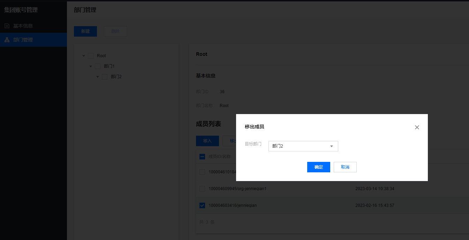Viewport: 469px width, 240px height.
Task: Click the 新建 button
Action: 85,31
